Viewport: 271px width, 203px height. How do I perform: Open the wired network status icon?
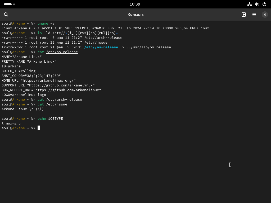point(249,4)
